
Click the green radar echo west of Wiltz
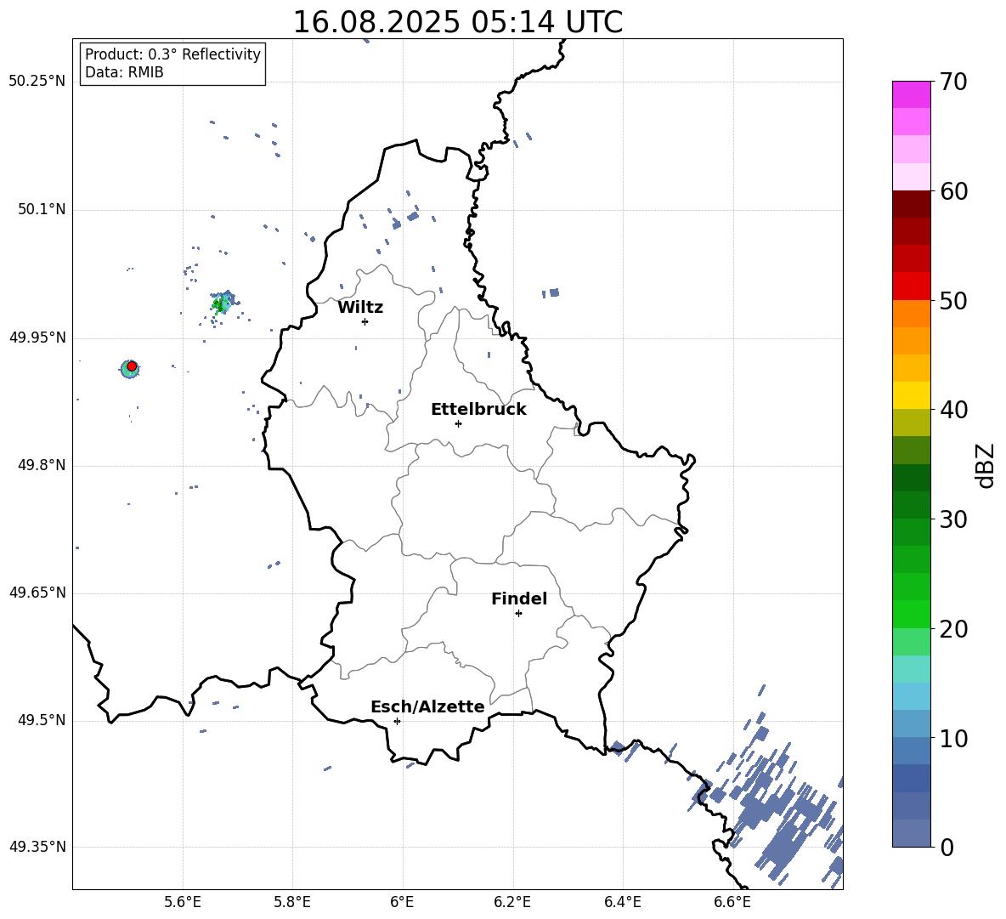[221, 304]
